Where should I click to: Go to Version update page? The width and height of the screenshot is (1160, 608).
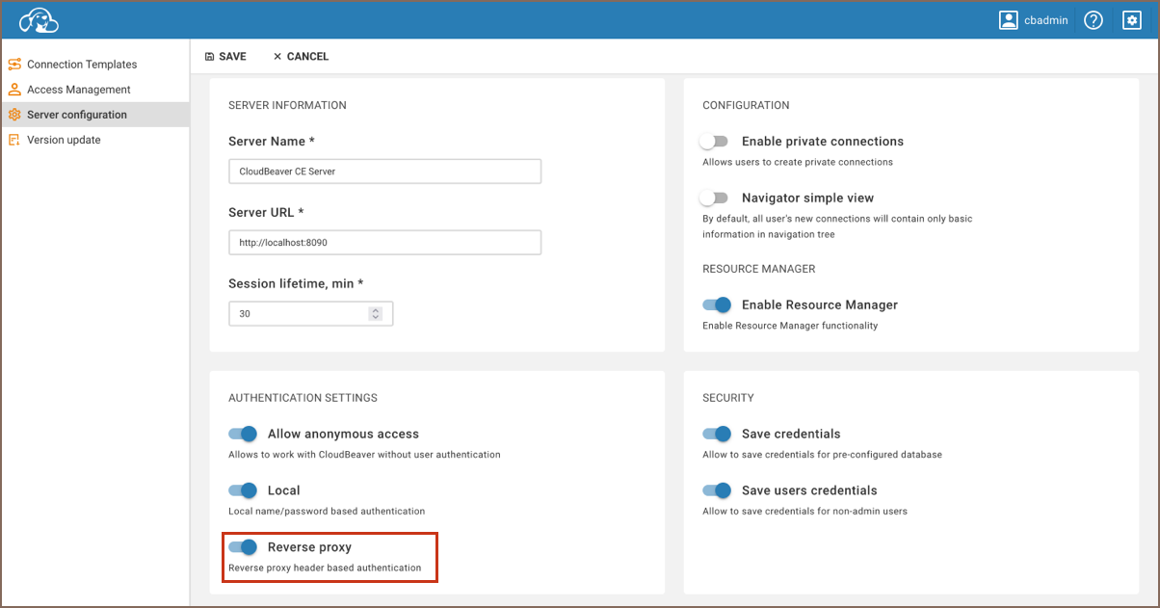point(64,140)
